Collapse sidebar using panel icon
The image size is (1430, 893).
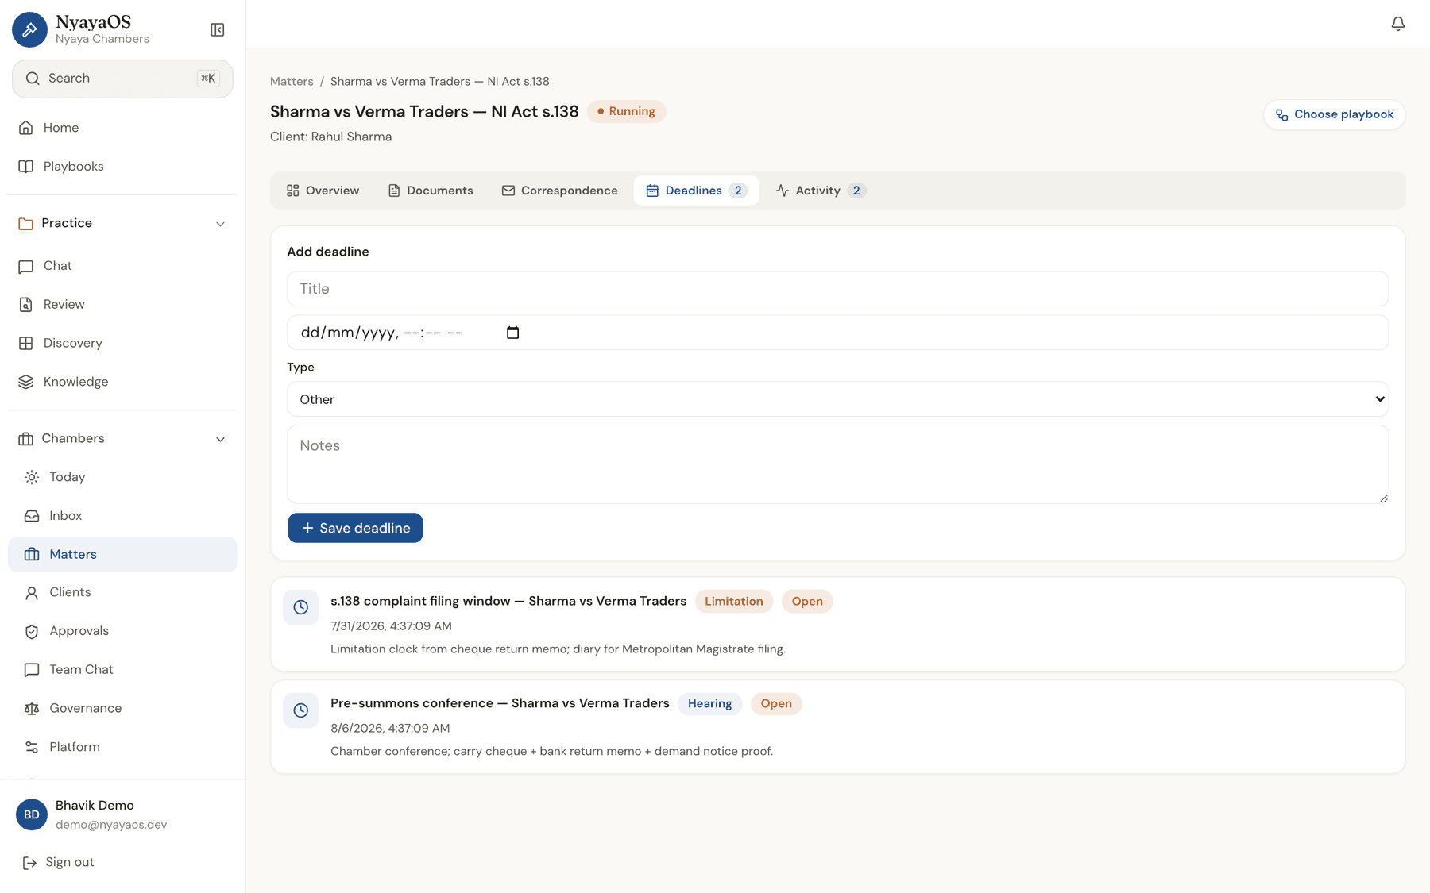pos(217,30)
